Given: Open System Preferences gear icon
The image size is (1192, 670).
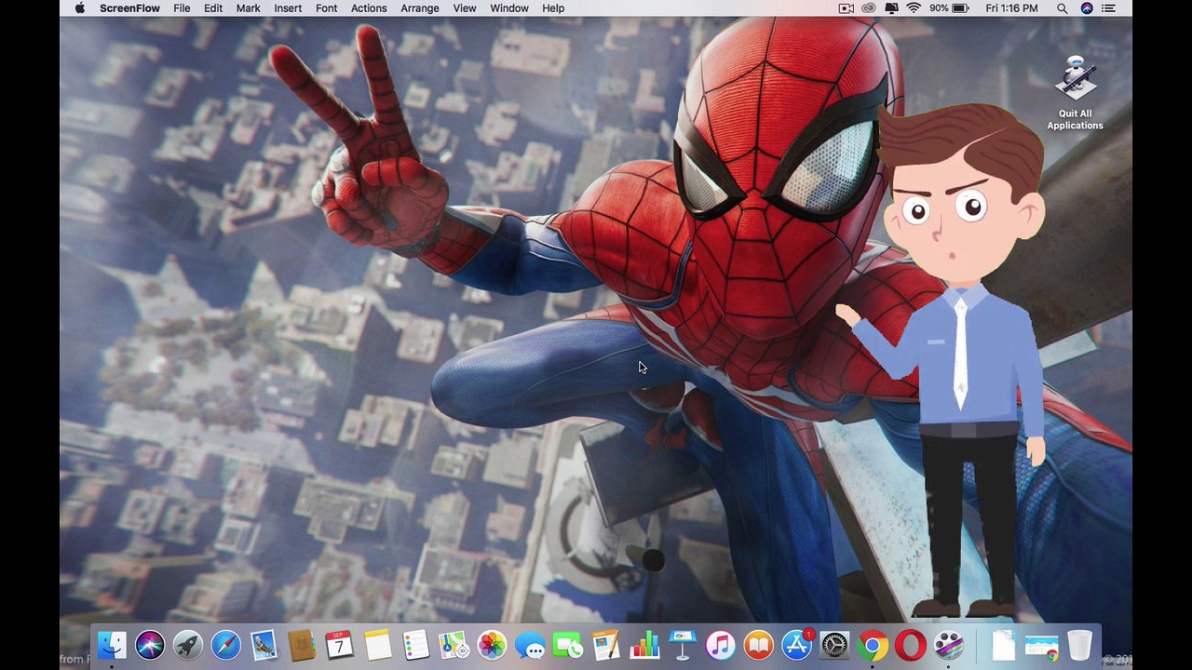Looking at the screenshot, I should tap(834, 645).
